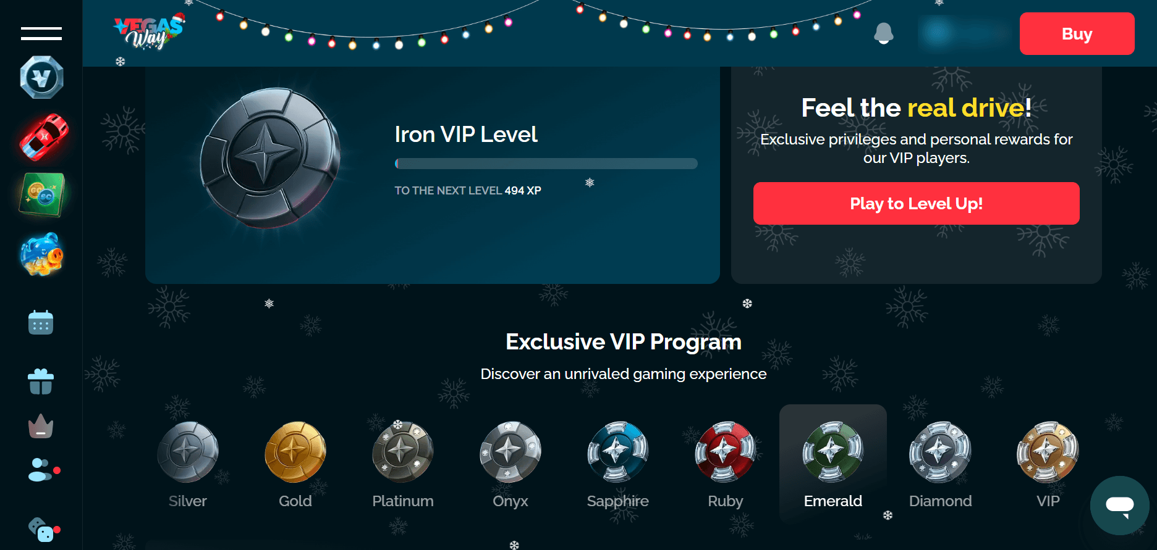This screenshot has height=550, width=1157.
Task: Open the green coins card icon
Action: (x=42, y=195)
